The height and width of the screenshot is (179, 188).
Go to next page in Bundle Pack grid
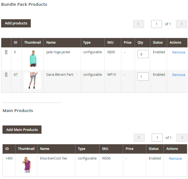click(181, 24)
